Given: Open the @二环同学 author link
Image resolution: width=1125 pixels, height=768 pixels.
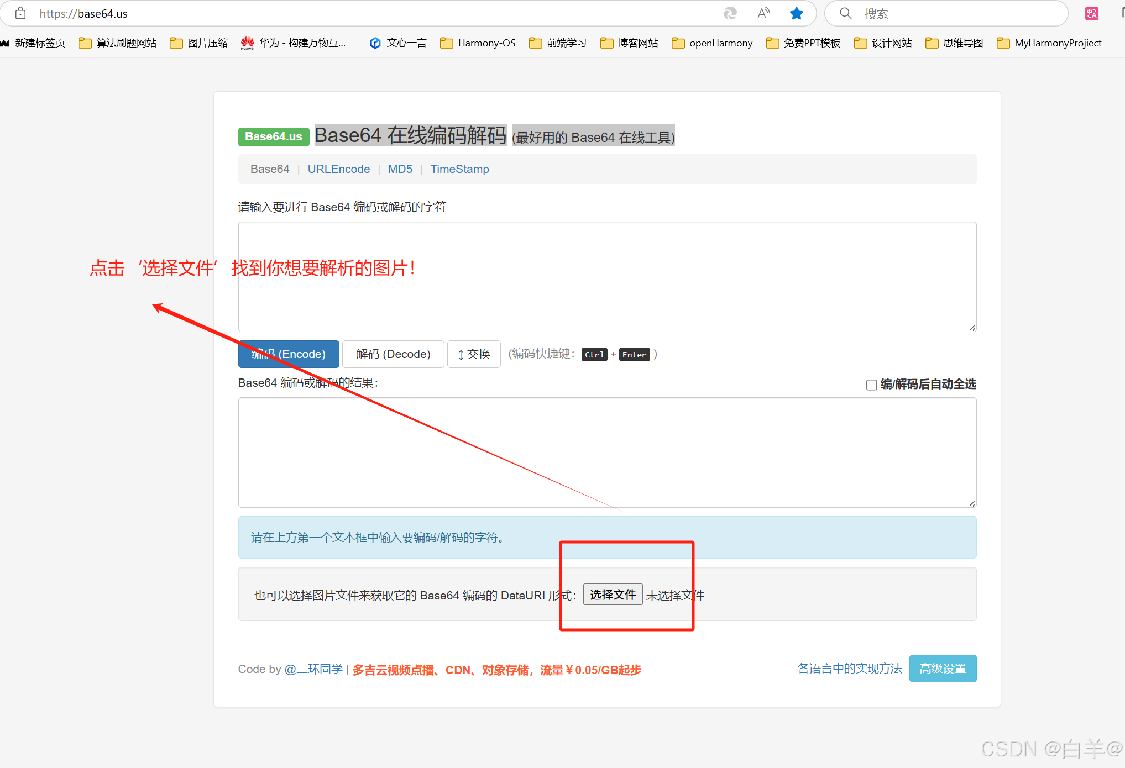Looking at the screenshot, I should [x=313, y=669].
